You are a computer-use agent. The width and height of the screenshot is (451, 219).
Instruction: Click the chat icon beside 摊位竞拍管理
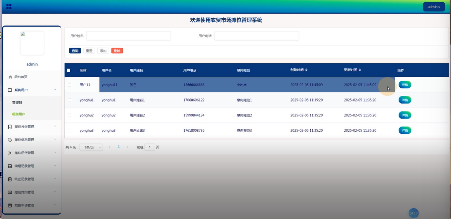(10, 192)
